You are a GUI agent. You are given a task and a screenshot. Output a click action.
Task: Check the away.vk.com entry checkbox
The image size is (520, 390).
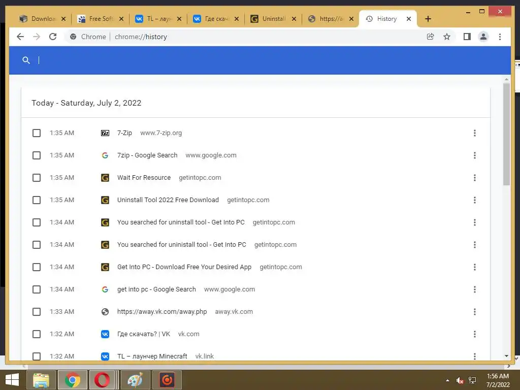37,312
